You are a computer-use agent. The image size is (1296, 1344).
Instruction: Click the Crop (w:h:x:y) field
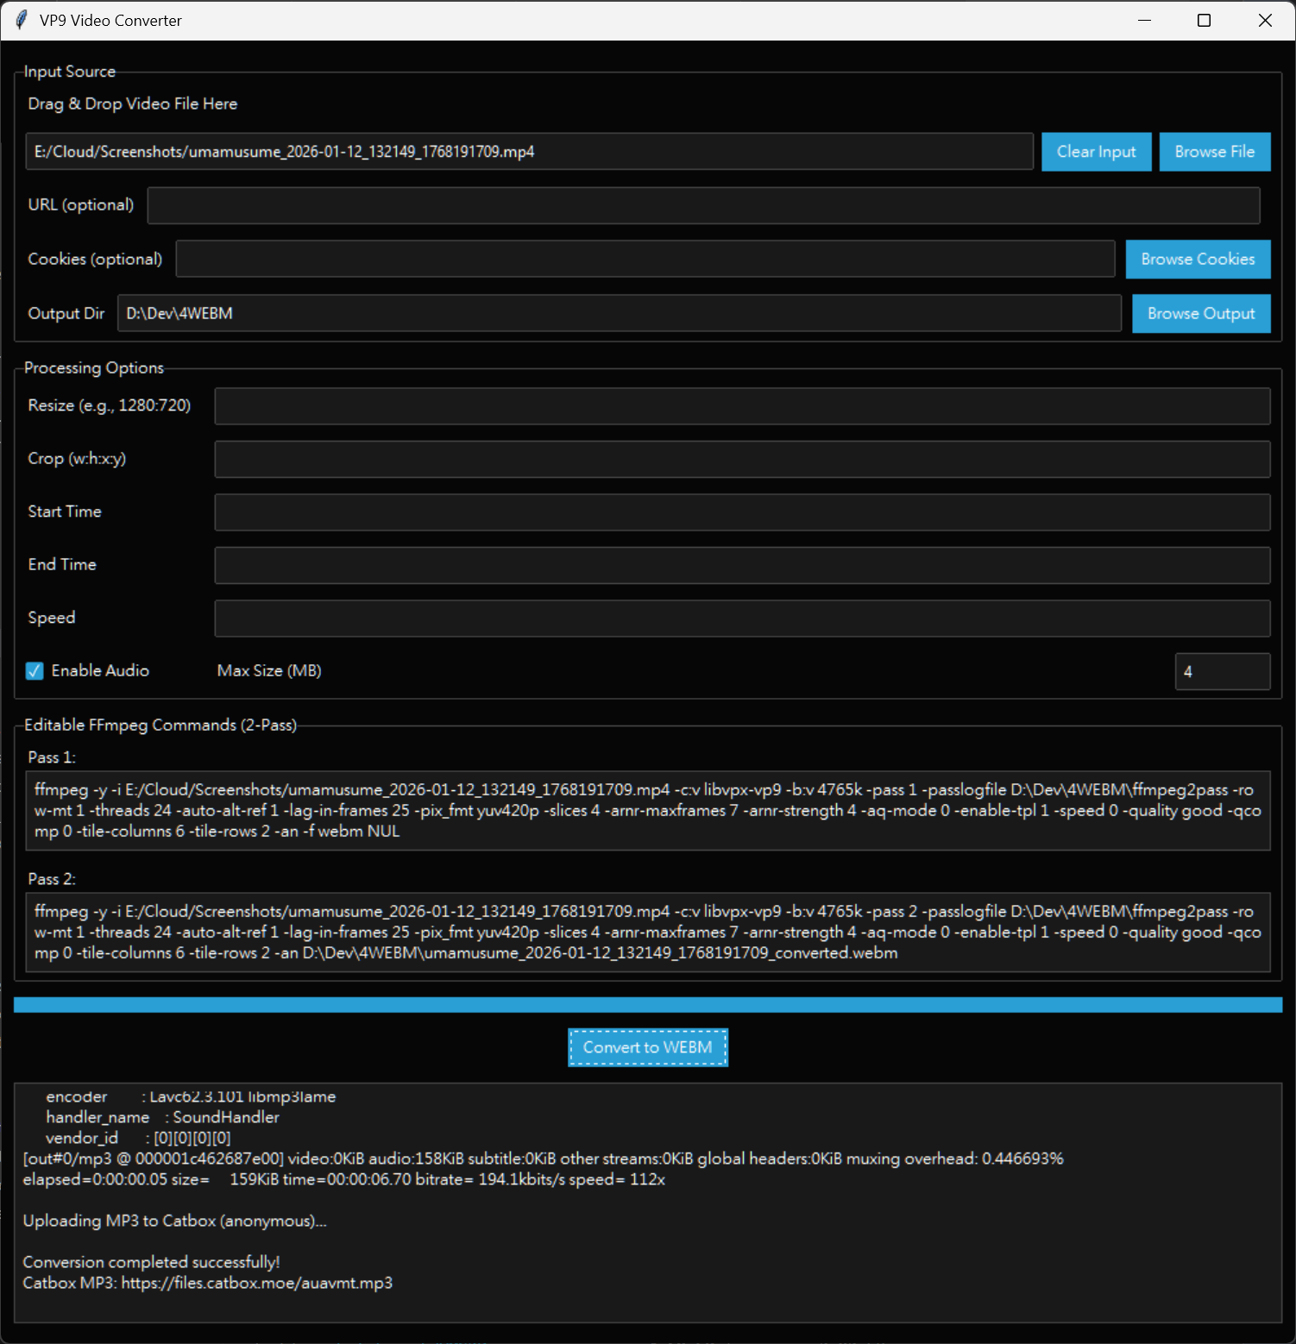[742, 459]
